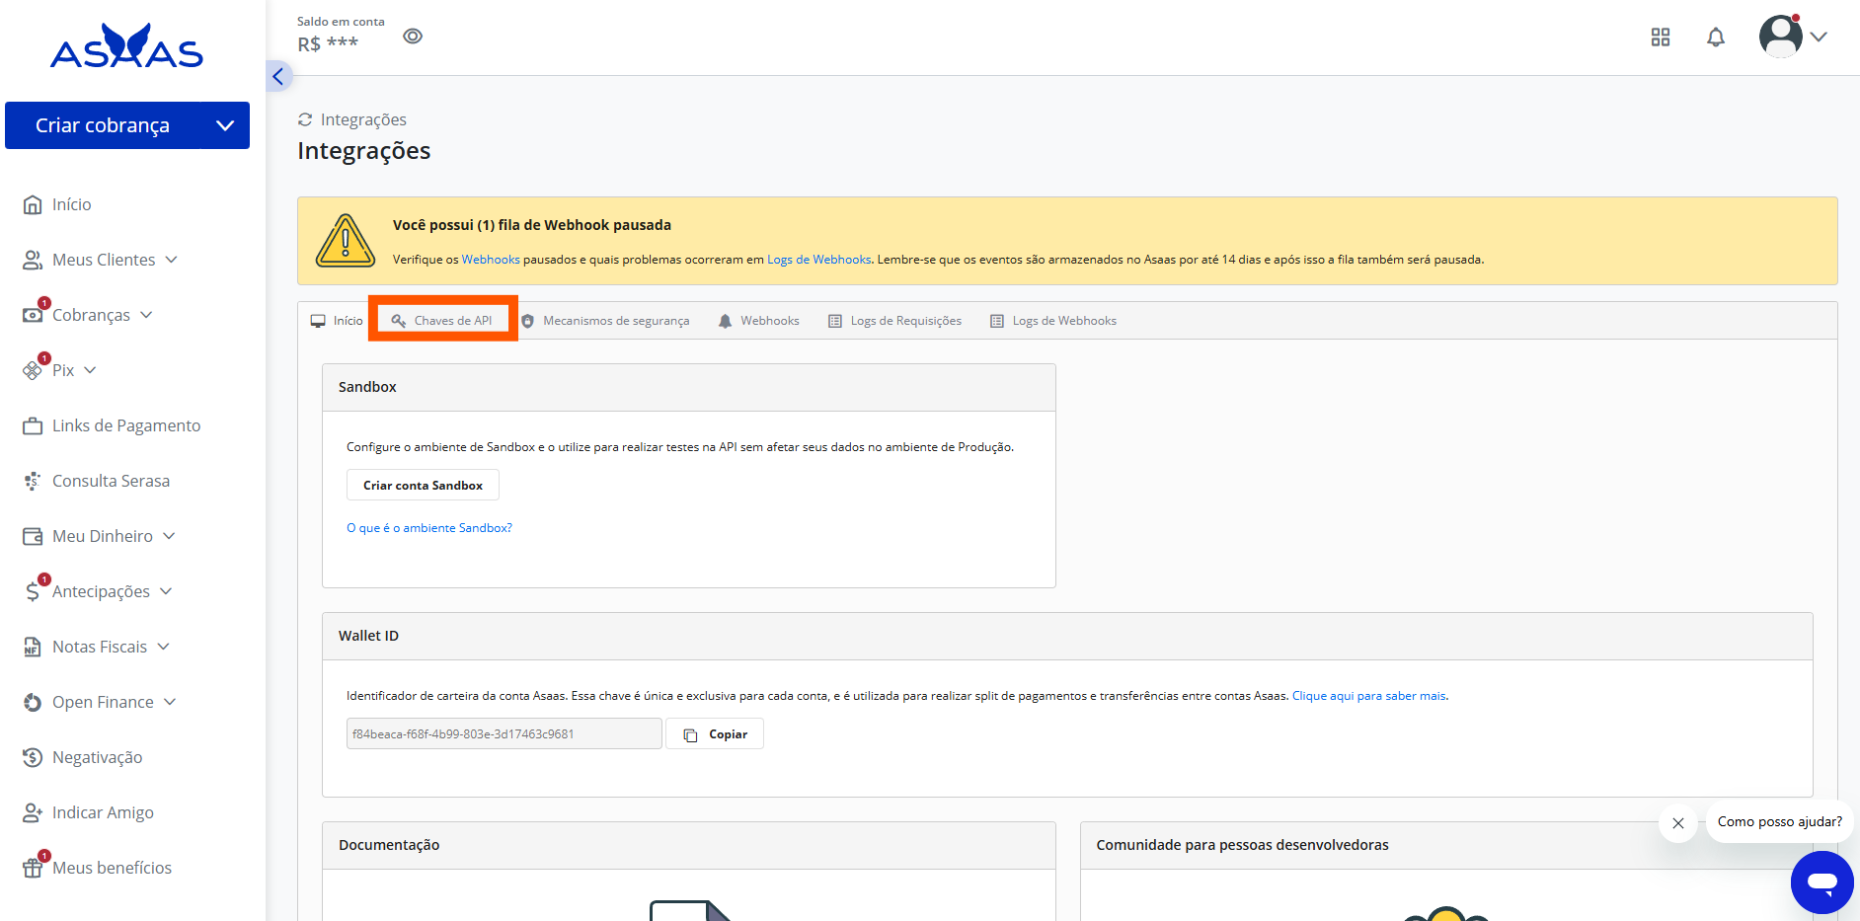Click the Indicar Amigo person icon
1860x921 pixels.
[x=33, y=812]
